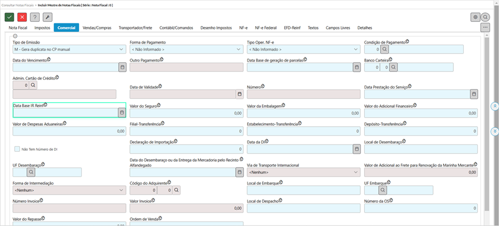499x226 pixels.
Task: Click the double-chevron scroll-down button
Action: (x=494, y=132)
